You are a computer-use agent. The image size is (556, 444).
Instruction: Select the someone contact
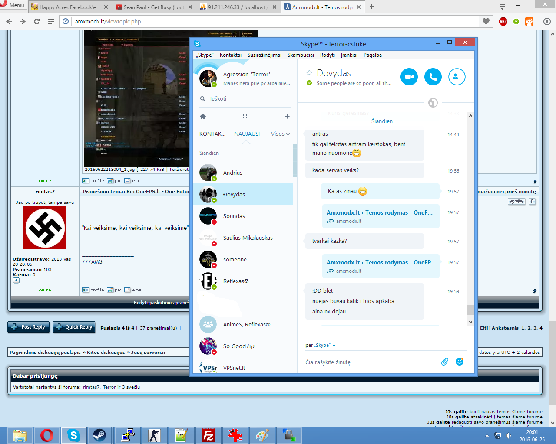click(243, 259)
